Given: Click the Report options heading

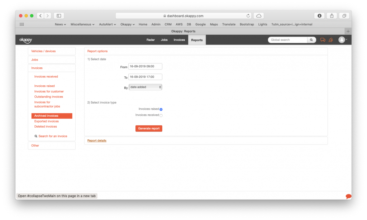Looking at the screenshot, I should (x=97, y=51).
